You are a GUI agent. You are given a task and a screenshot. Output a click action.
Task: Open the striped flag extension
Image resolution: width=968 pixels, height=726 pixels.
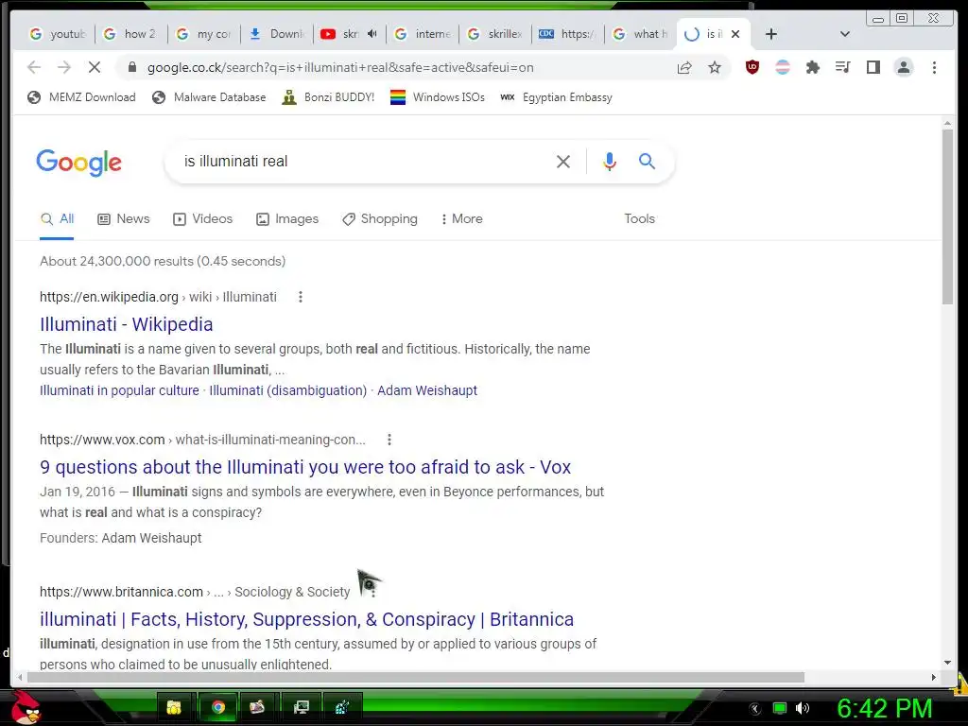tap(782, 67)
